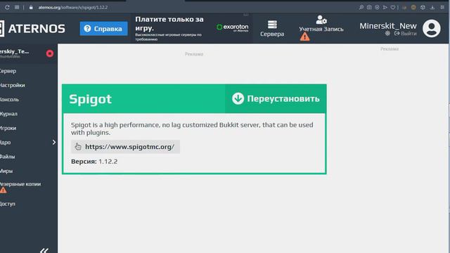The width and height of the screenshot is (450, 253).
Task: Click the Переустановить reinstall button
Action: coord(276,98)
